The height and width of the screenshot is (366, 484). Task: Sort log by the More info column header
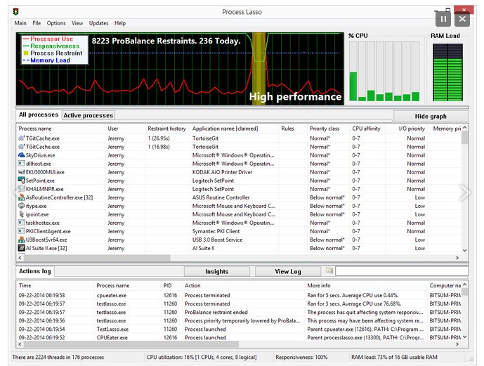point(366,286)
